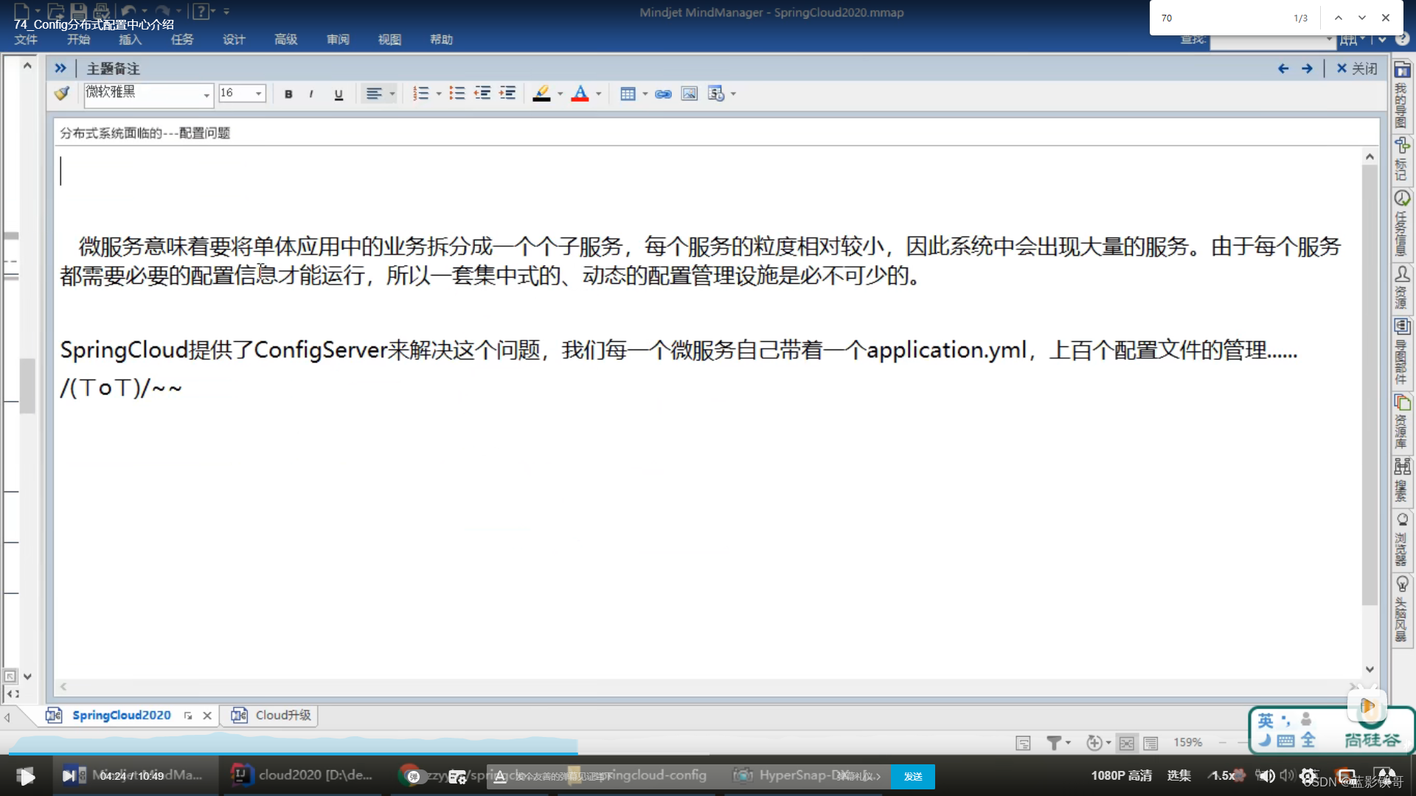Open 任务信息 task info side panel
This screenshot has height=796, width=1416.
point(1402,223)
